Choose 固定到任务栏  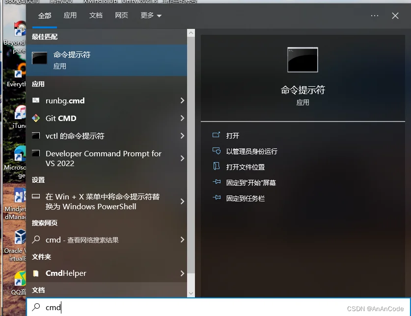[246, 198]
